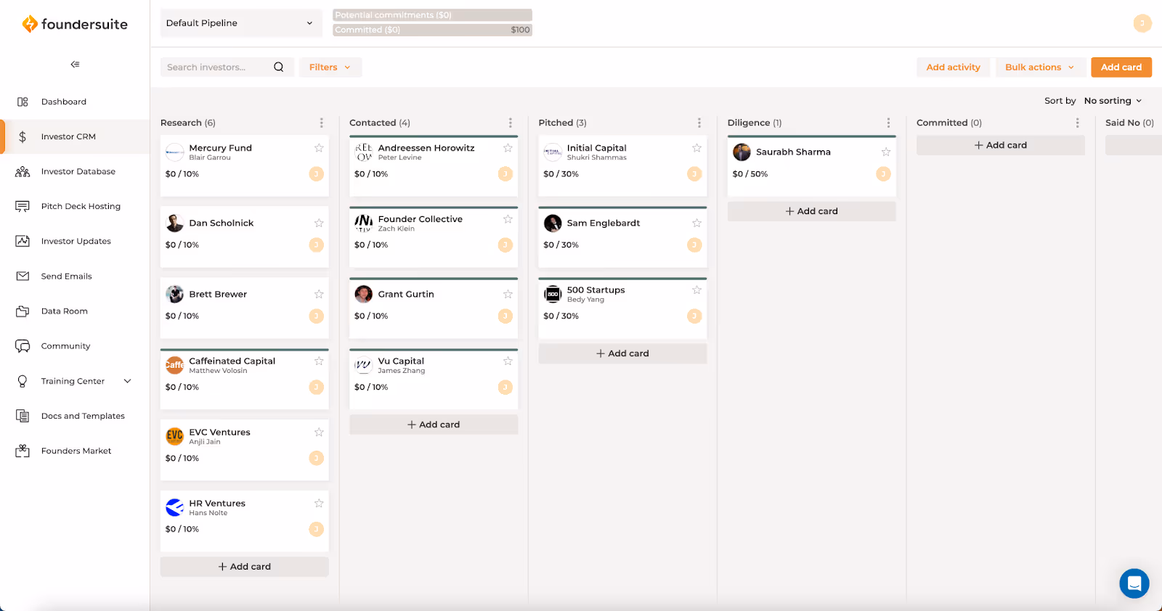Viewport: 1162px width, 611px height.
Task: Star the Founder Collective card
Action: [508, 219]
